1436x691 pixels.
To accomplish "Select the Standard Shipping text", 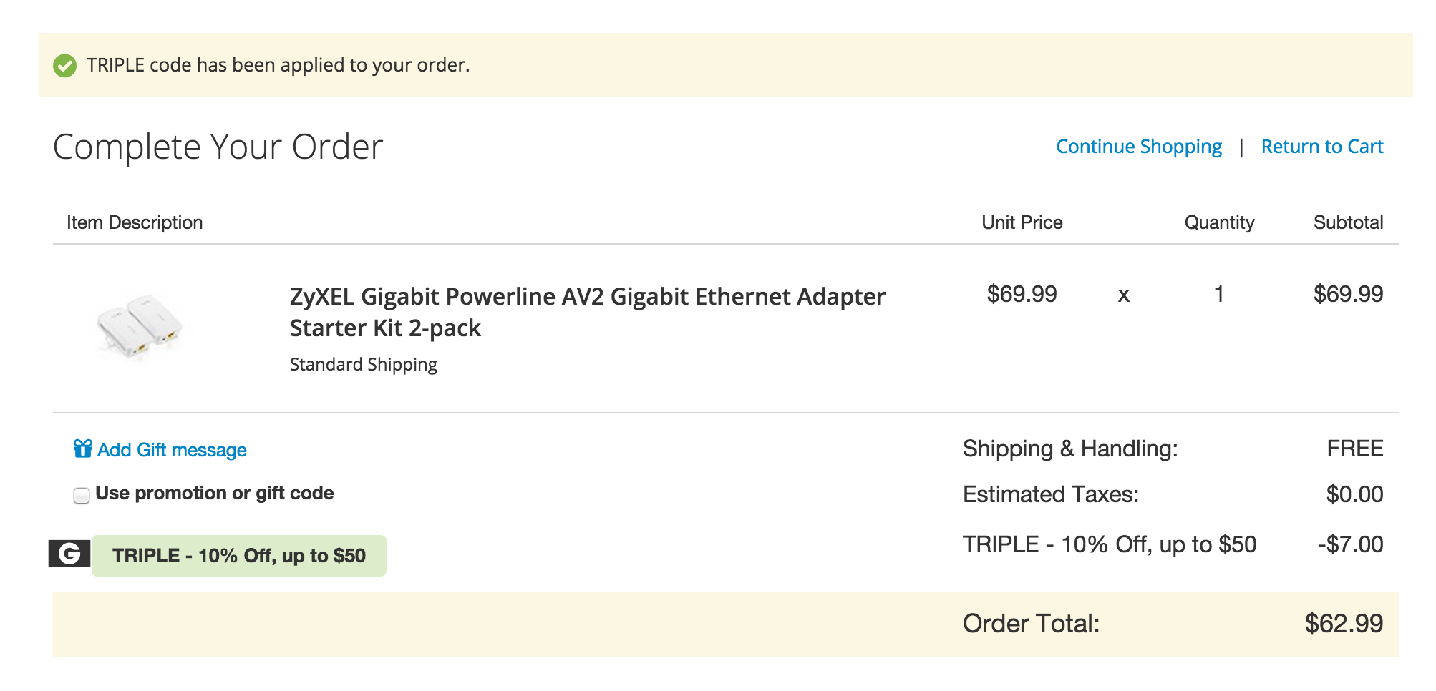I will (363, 363).
